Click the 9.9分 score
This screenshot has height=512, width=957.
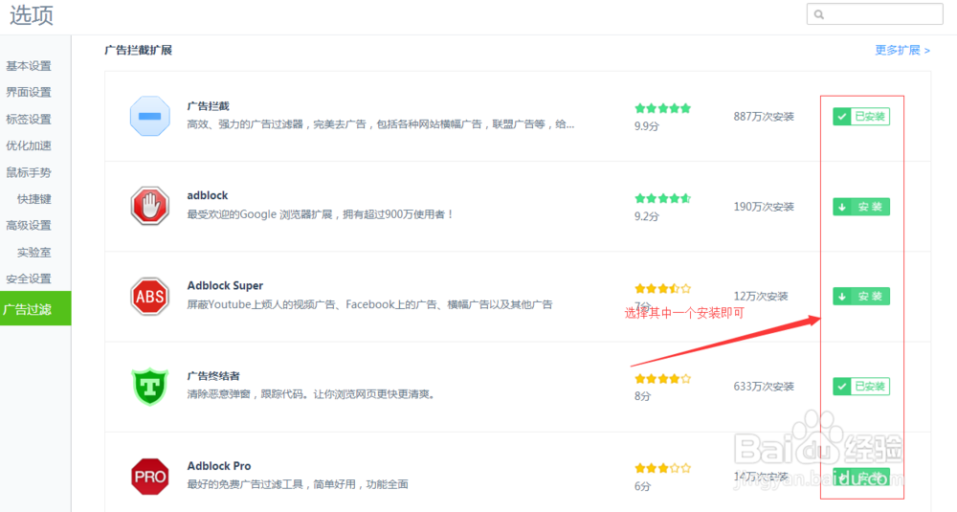(x=646, y=126)
